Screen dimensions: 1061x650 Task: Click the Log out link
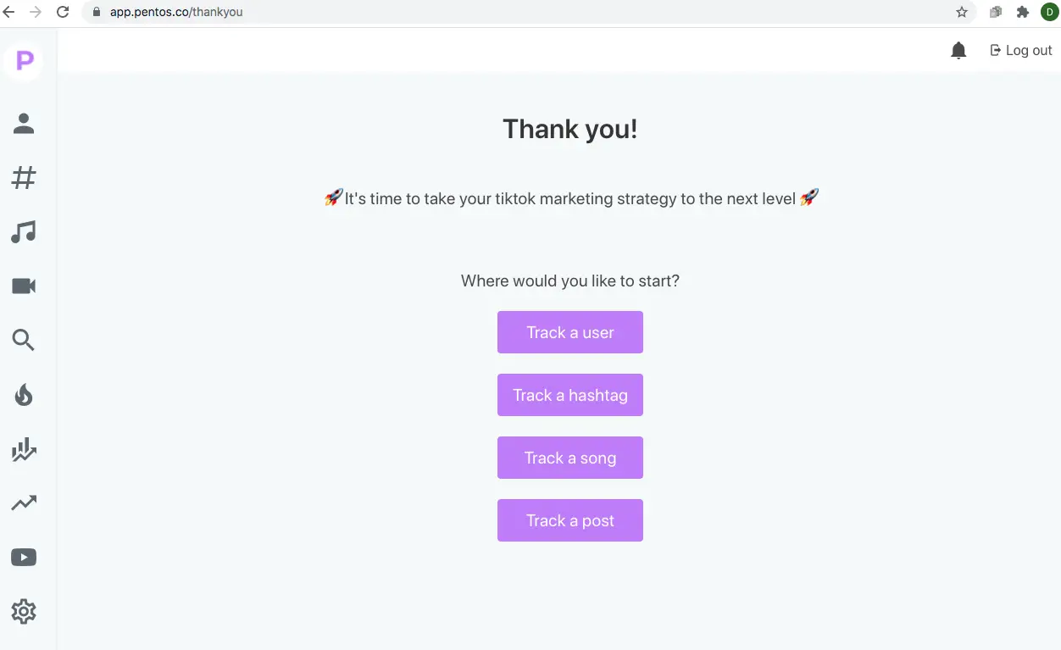pos(1021,51)
